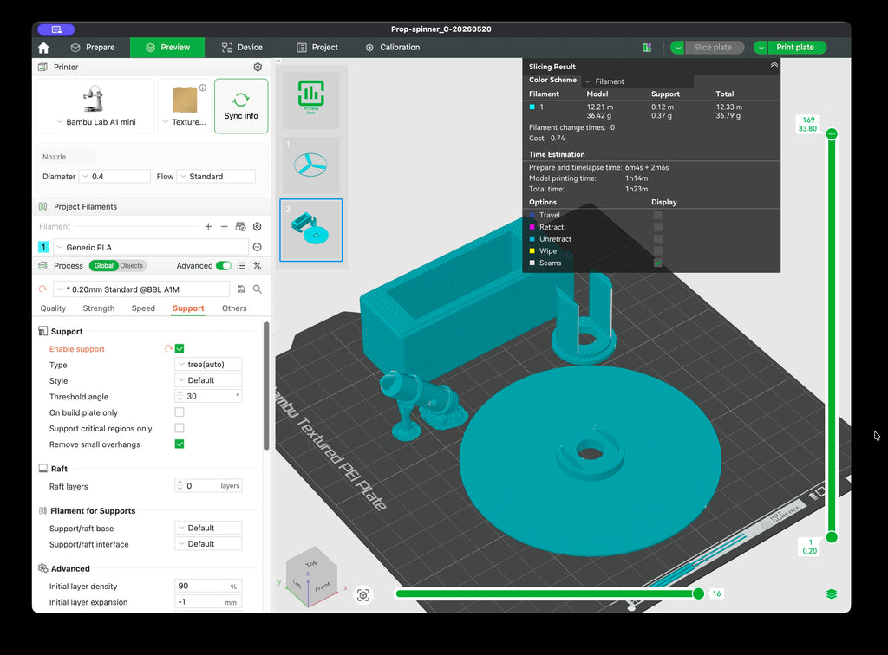Click Initial layer density field
This screenshot has width=888, height=655.
tap(208, 586)
